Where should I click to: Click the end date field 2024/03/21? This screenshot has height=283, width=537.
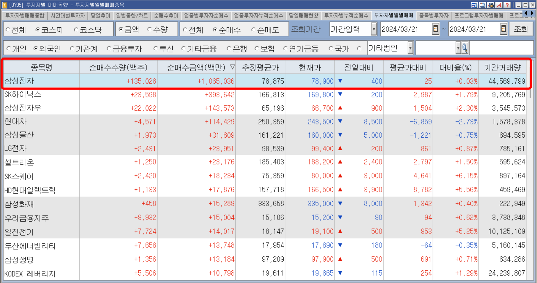[x=474, y=29]
